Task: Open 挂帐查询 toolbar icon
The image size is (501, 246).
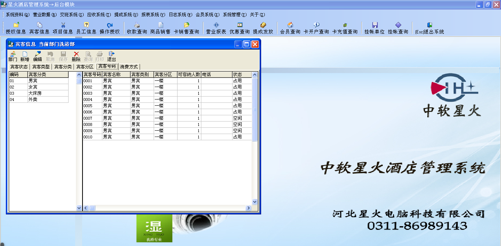Action: point(398,28)
